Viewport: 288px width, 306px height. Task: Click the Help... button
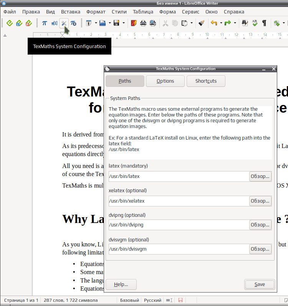tap(121, 284)
